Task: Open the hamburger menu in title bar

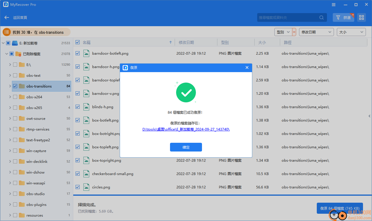Action: coord(334,5)
